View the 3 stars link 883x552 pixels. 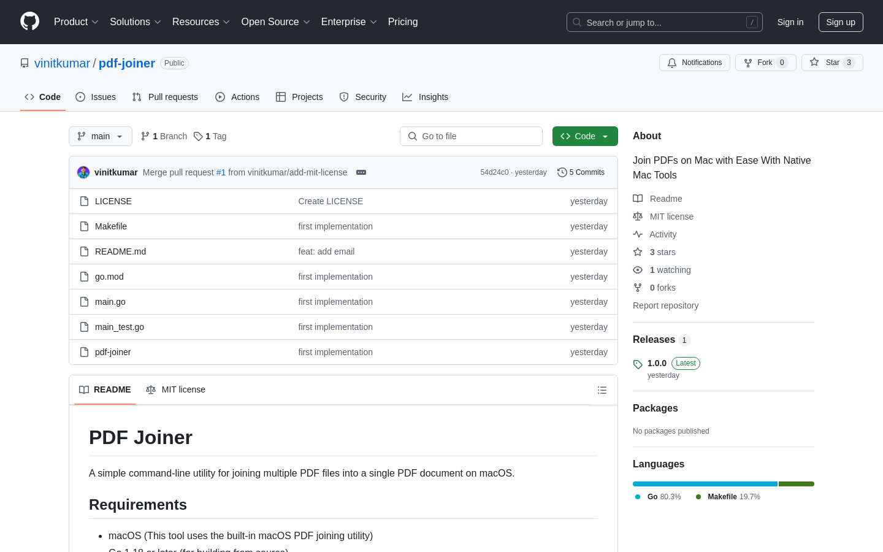(x=654, y=252)
